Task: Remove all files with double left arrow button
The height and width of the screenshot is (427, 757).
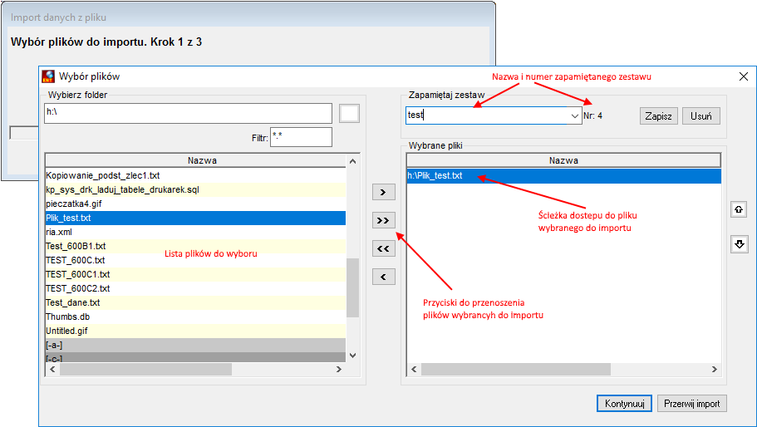Action: click(x=383, y=248)
